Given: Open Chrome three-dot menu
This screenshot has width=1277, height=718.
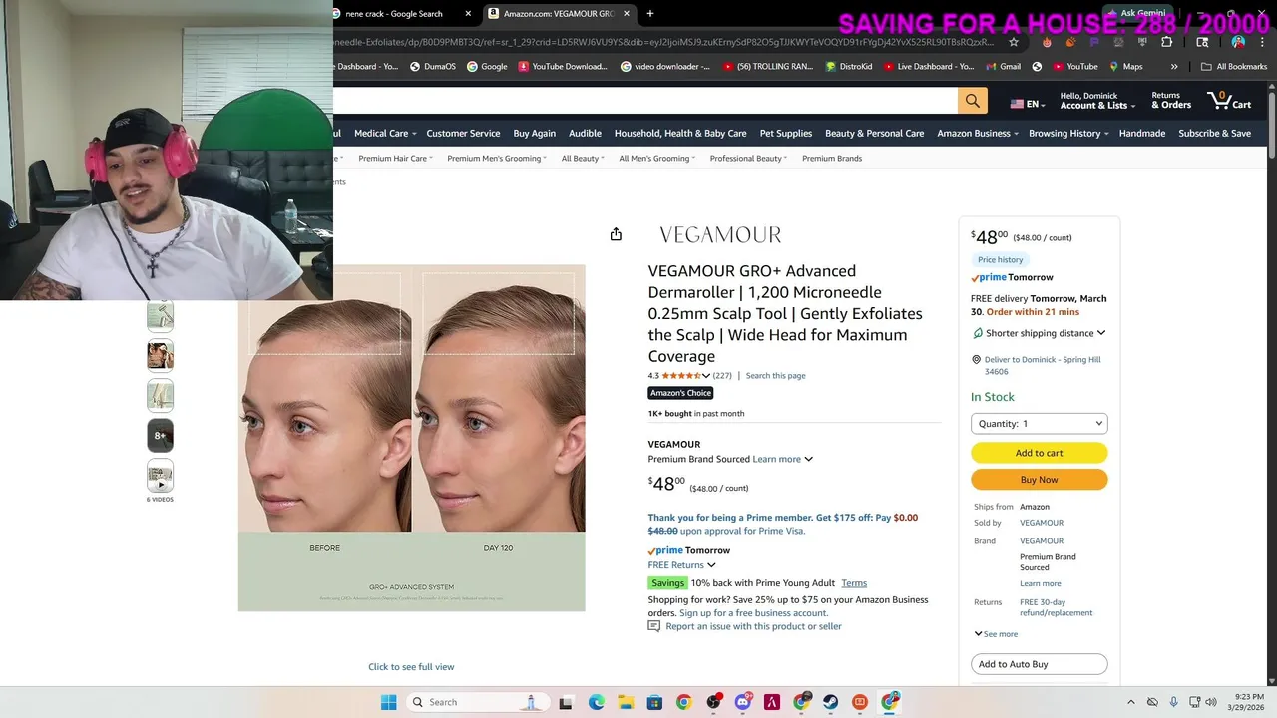Looking at the screenshot, I should pyautogui.click(x=1262, y=42).
